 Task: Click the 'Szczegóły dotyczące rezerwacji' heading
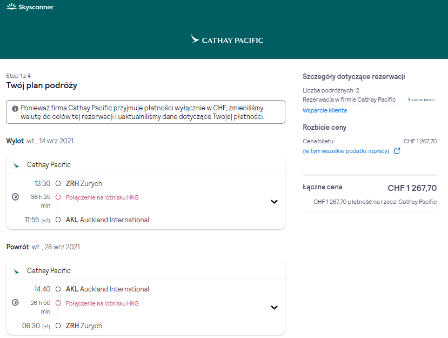[x=354, y=77]
